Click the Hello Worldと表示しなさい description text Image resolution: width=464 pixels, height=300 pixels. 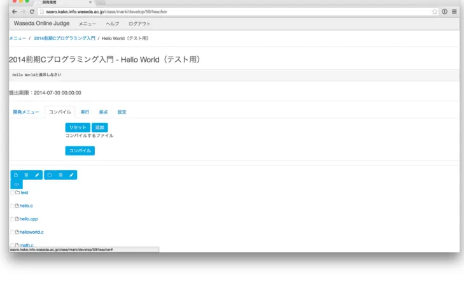(x=37, y=75)
